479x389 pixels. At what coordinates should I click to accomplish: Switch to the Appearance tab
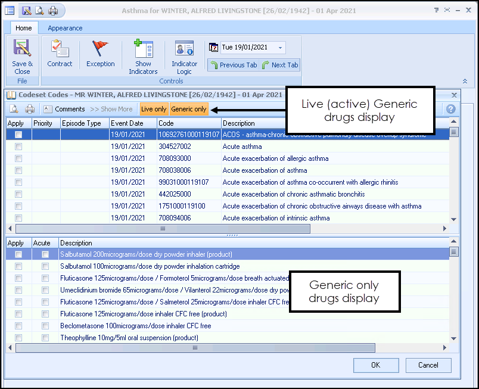(65, 28)
